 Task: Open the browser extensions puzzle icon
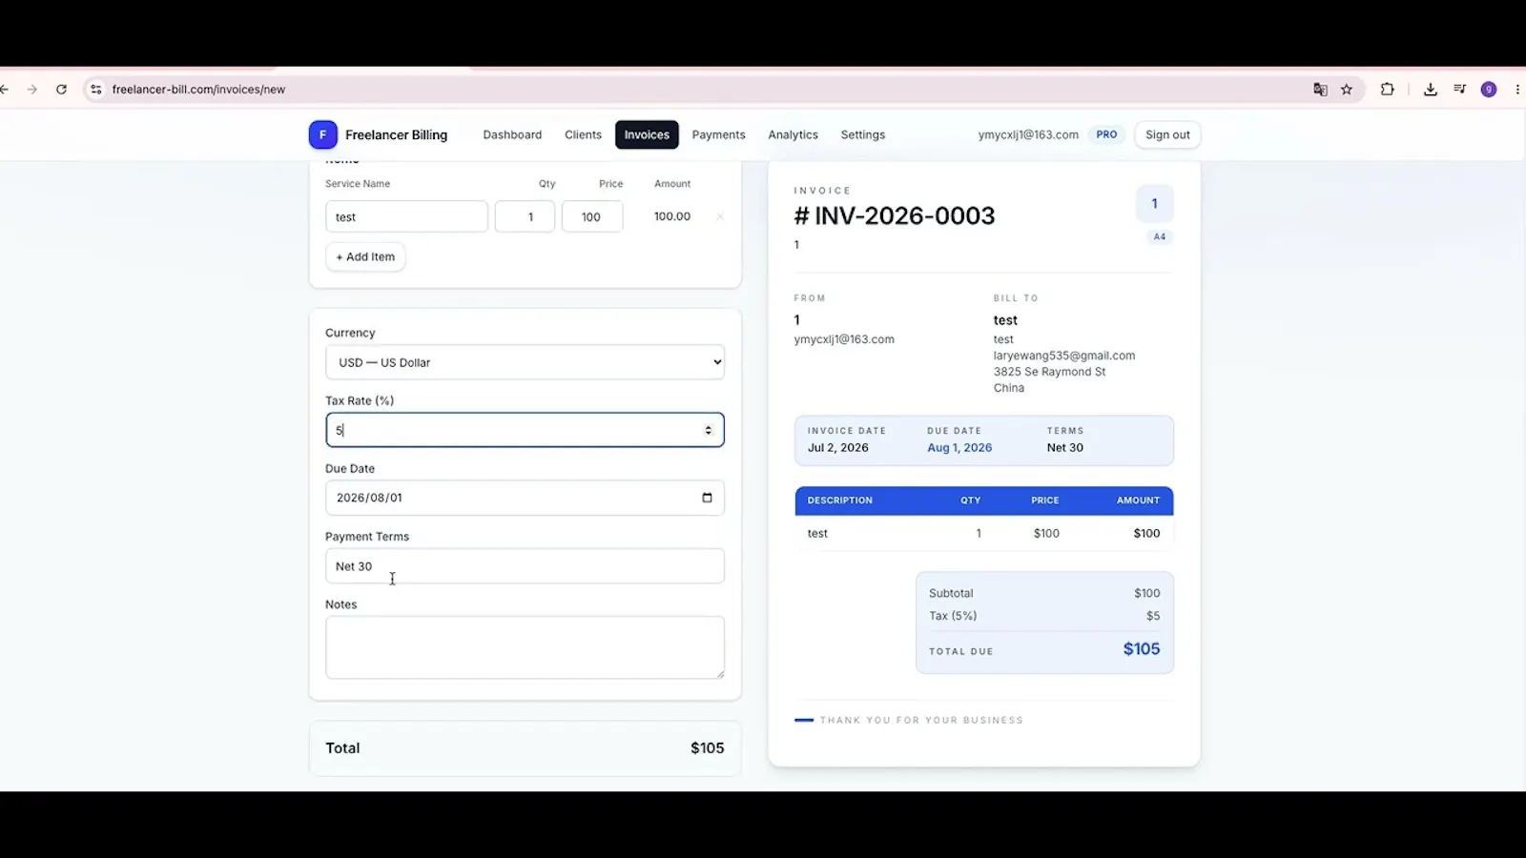(1388, 90)
